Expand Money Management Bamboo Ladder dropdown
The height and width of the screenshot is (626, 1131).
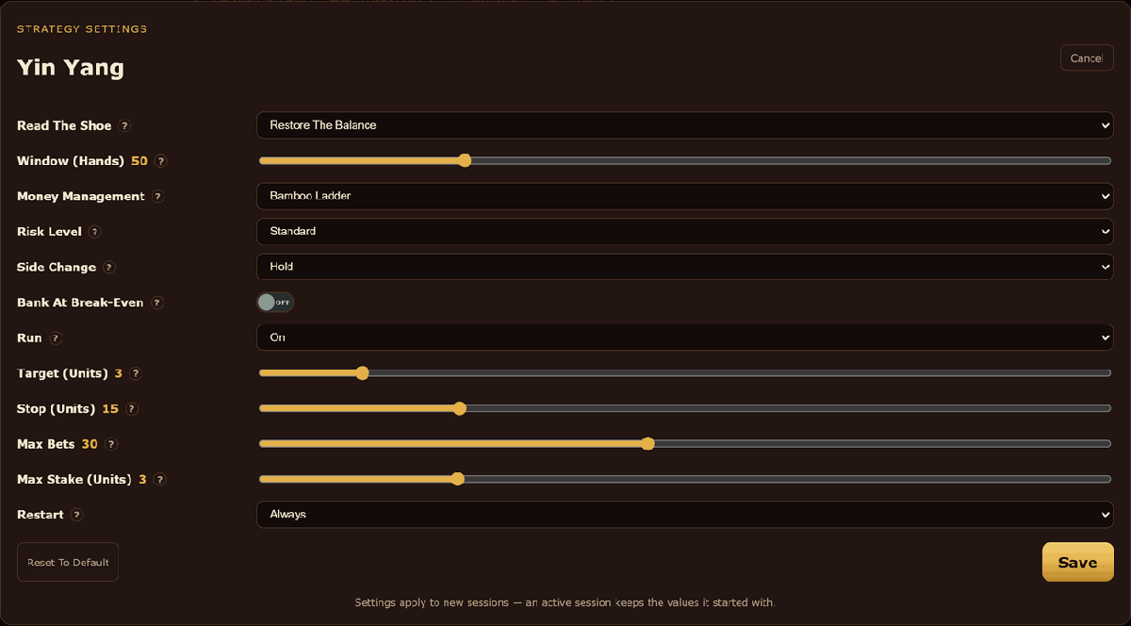685,196
